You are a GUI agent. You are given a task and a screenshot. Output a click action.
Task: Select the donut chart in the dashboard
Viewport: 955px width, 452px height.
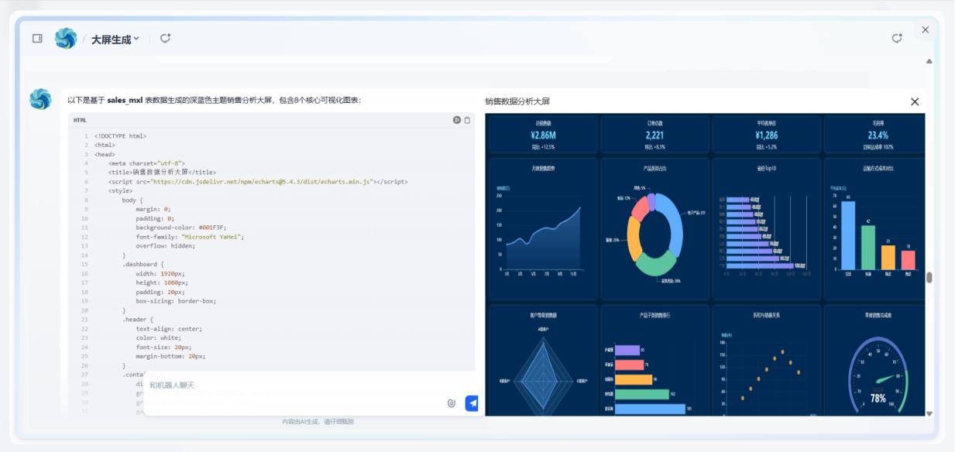pos(654,235)
